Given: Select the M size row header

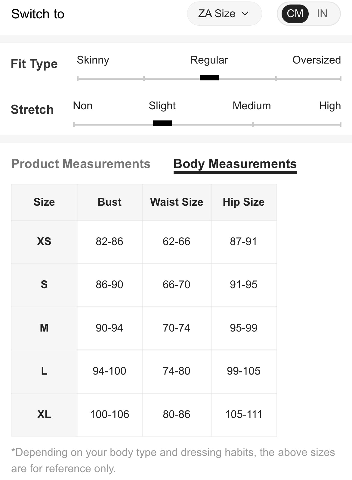Looking at the screenshot, I should tap(44, 328).
